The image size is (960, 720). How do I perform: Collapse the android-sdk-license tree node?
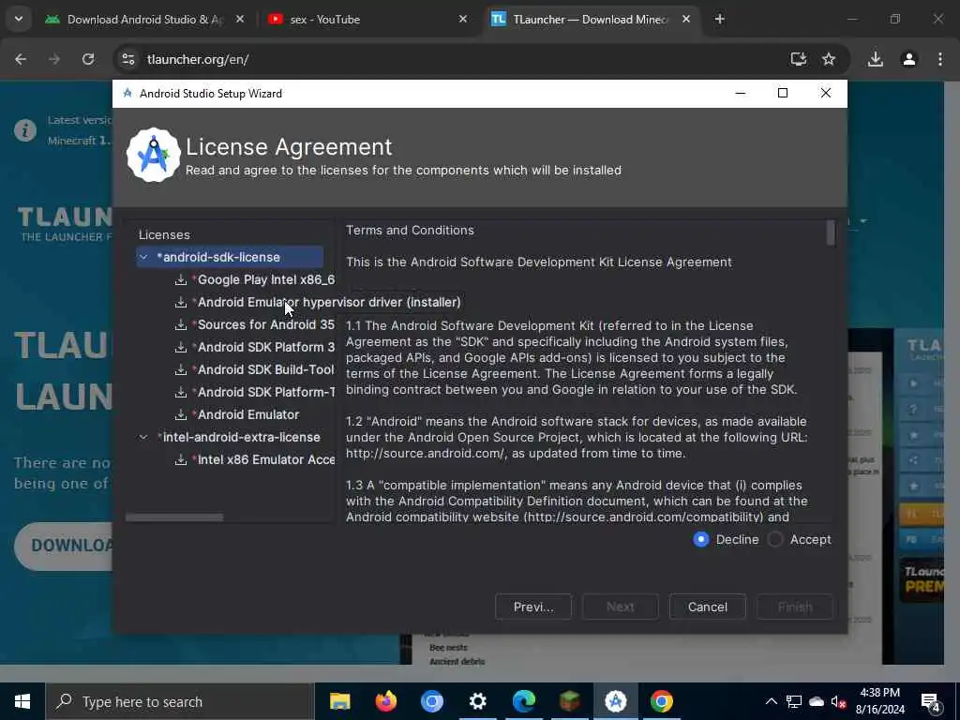click(143, 257)
